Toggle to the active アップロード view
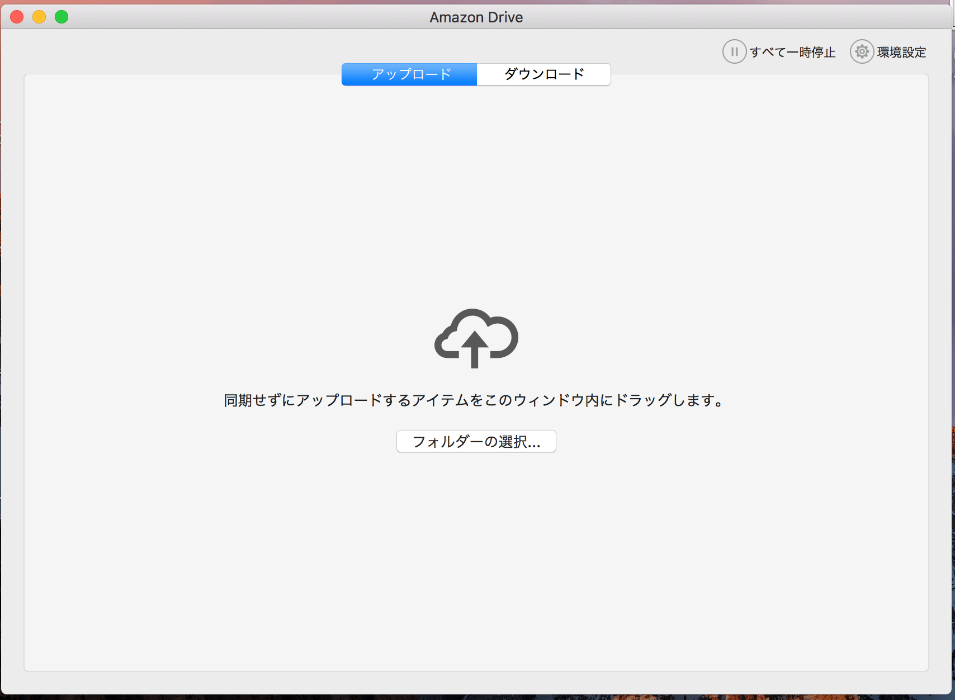The image size is (955, 700). point(409,74)
